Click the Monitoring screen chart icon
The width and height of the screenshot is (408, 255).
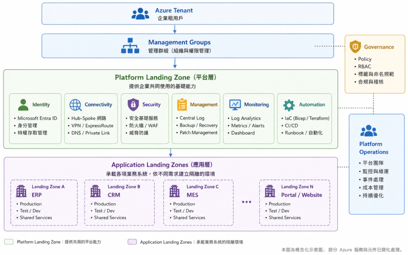pos(235,105)
